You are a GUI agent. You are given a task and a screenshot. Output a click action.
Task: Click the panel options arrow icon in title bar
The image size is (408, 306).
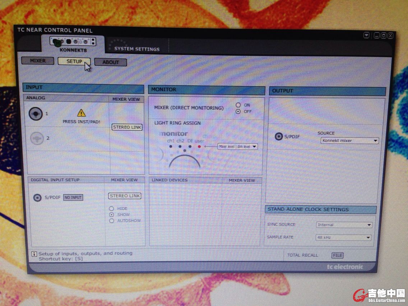[x=366, y=35]
